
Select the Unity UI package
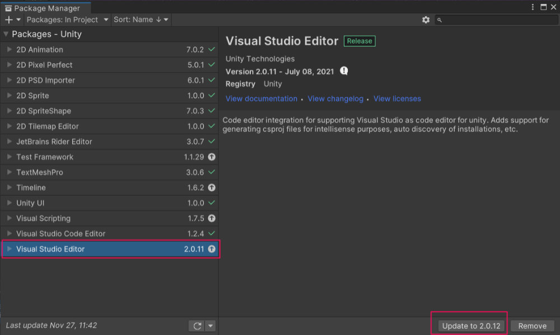(109, 203)
